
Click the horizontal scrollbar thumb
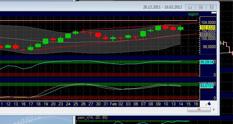[199, 110]
